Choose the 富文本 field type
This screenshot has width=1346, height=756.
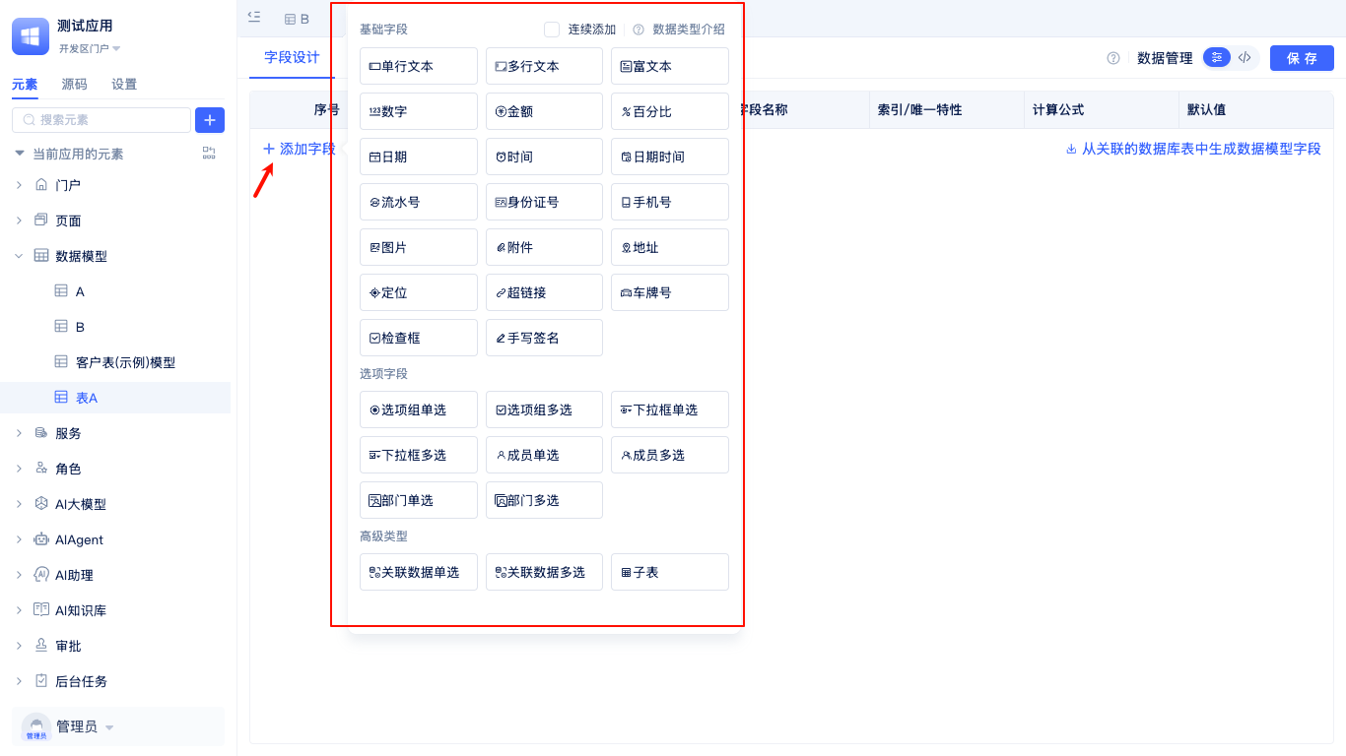point(670,66)
